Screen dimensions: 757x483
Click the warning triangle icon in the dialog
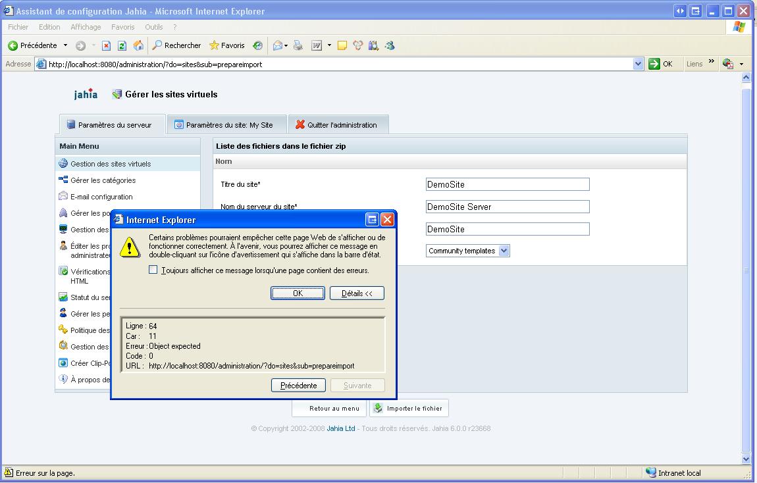click(130, 247)
